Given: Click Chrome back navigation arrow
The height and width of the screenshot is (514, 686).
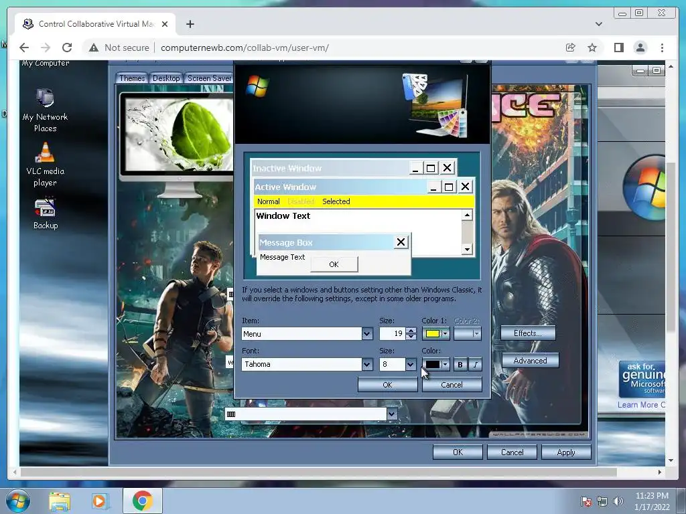Looking at the screenshot, I should (25, 48).
